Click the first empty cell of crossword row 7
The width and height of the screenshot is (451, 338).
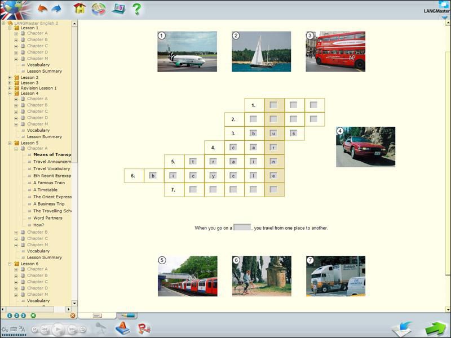(193, 190)
